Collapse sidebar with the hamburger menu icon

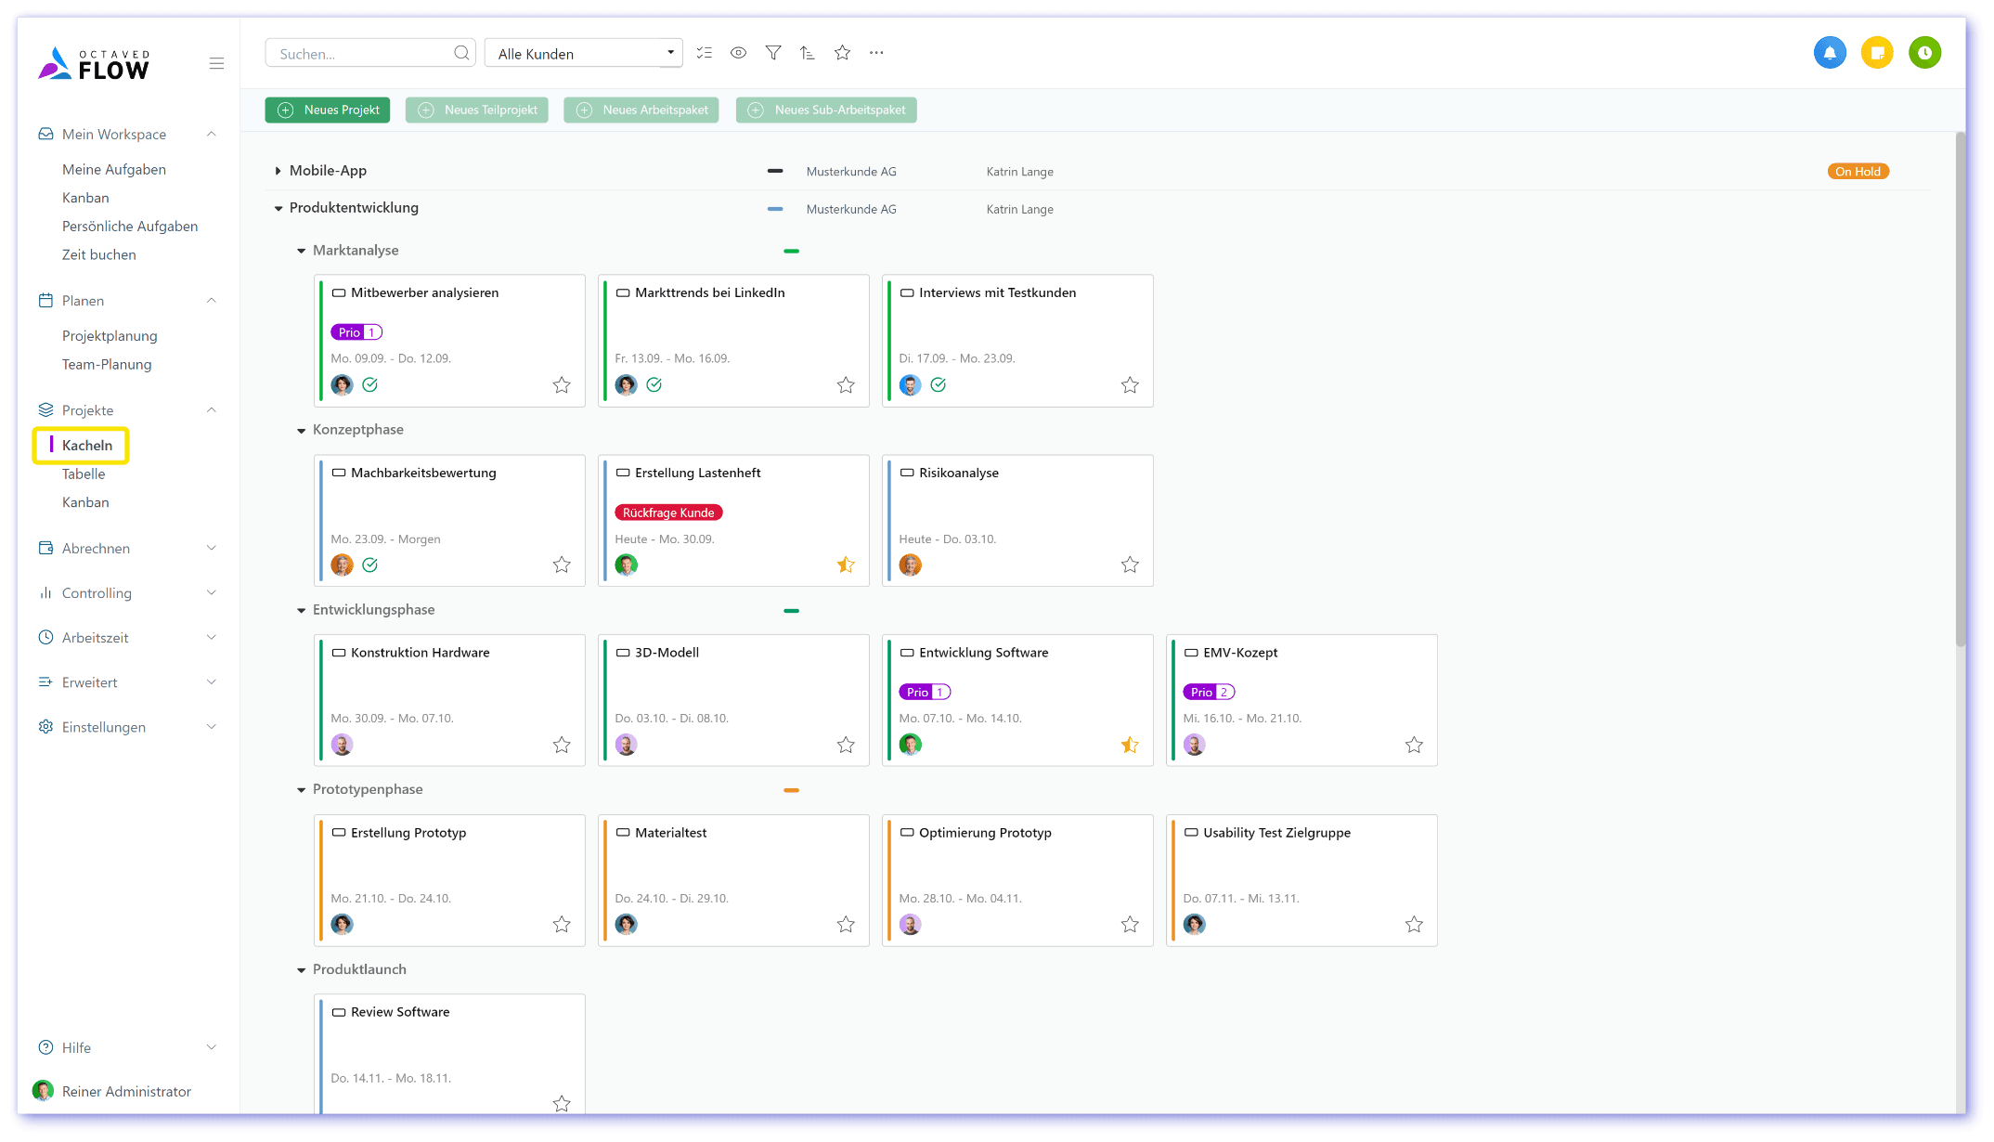[216, 63]
